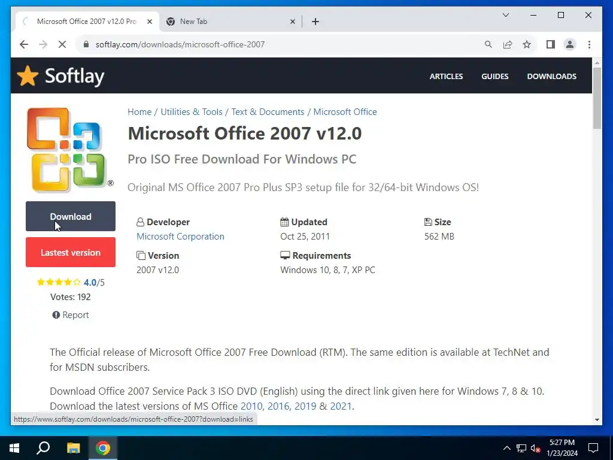Click the page vertical scrollbar thumb

(597, 98)
